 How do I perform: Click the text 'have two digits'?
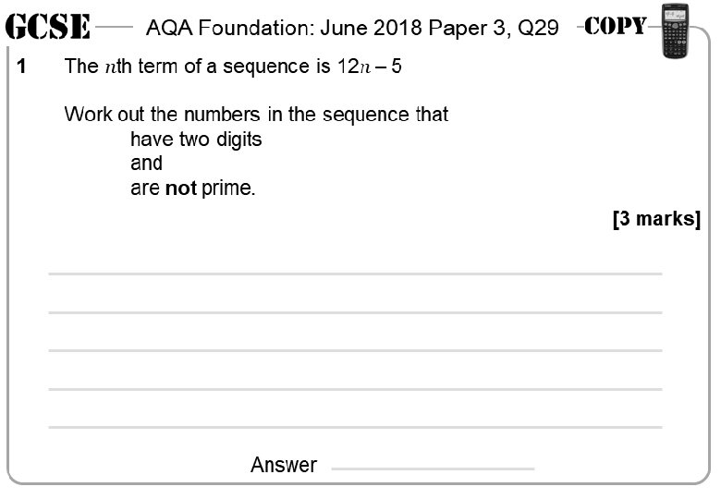click(196, 140)
